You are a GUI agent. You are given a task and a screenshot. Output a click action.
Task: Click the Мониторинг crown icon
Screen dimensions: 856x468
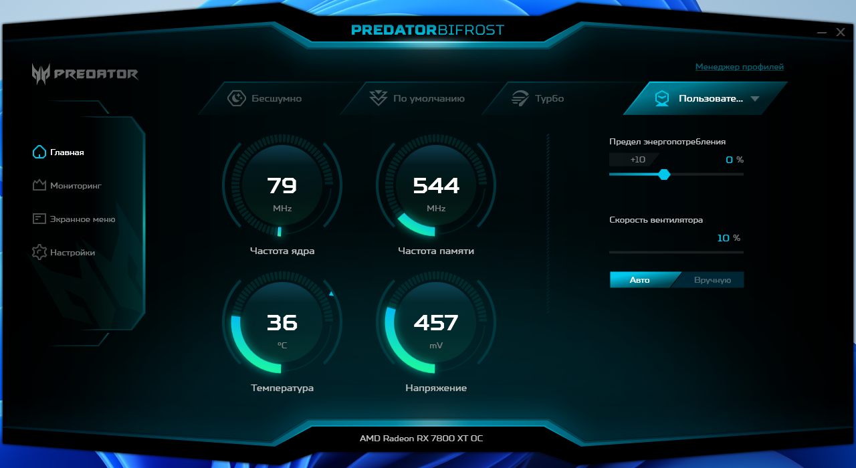(x=39, y=185)
